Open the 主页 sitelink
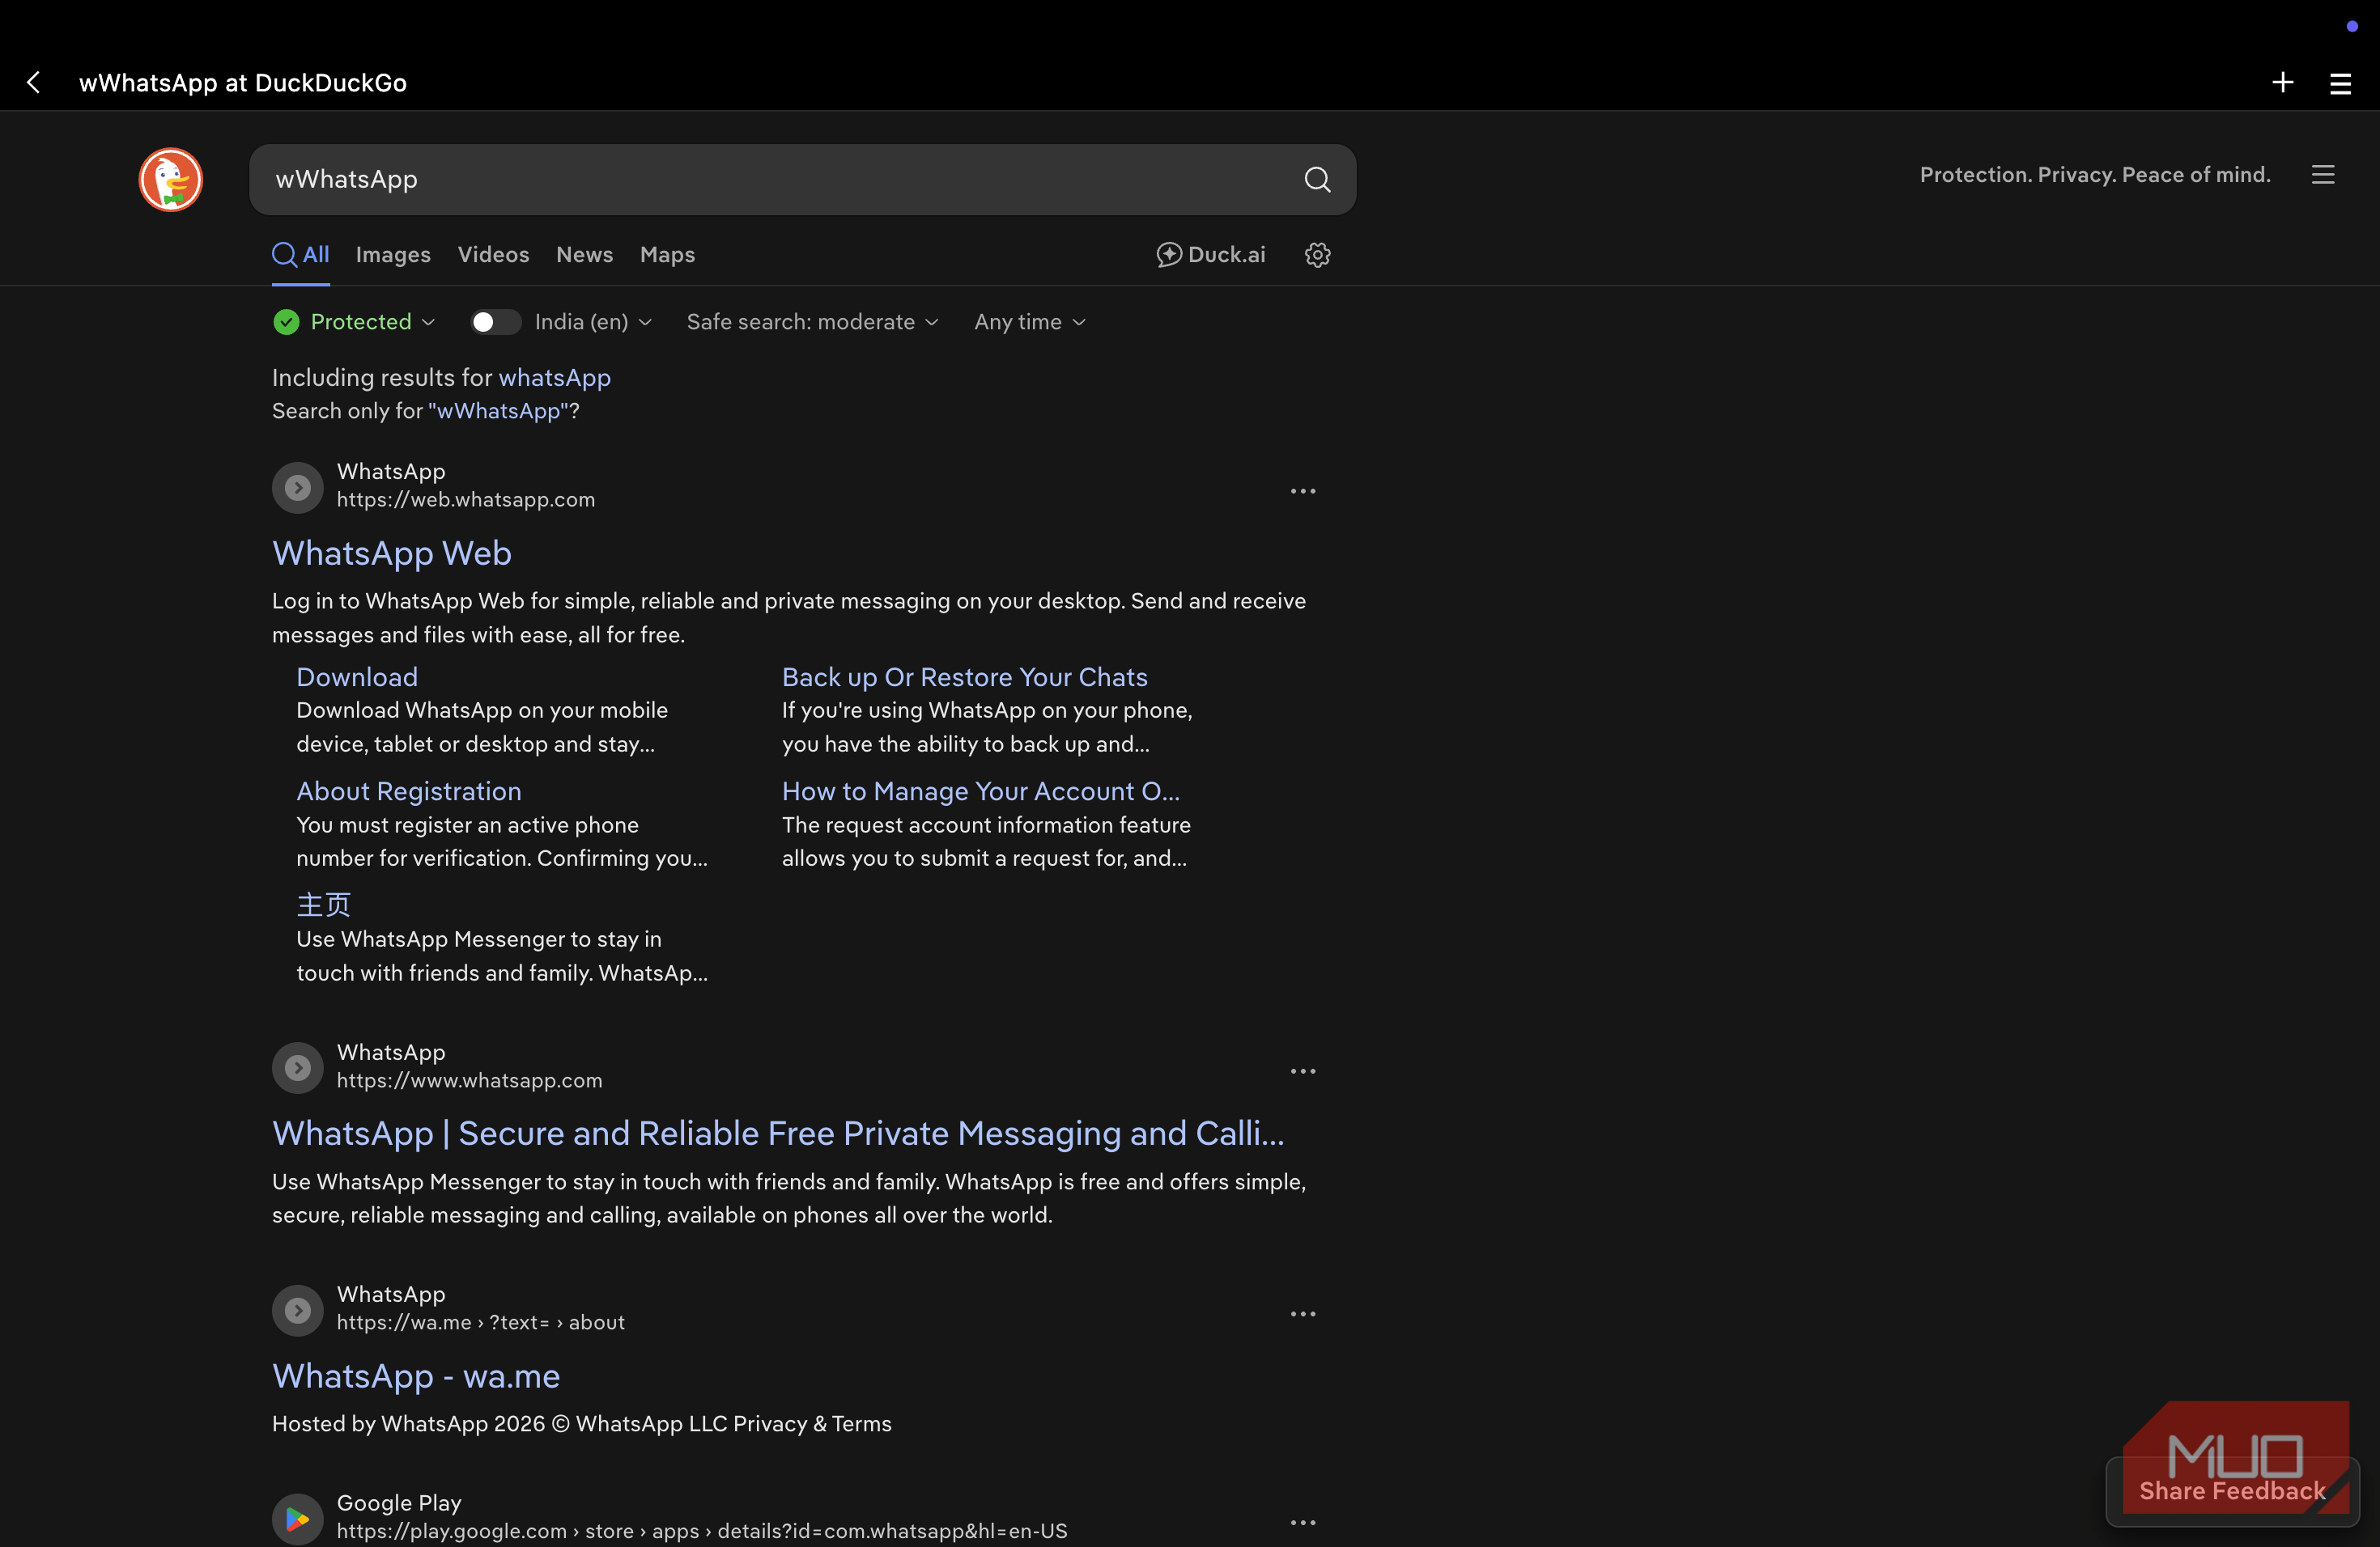The image size is (2380, 1547). [x=323, y=905]
